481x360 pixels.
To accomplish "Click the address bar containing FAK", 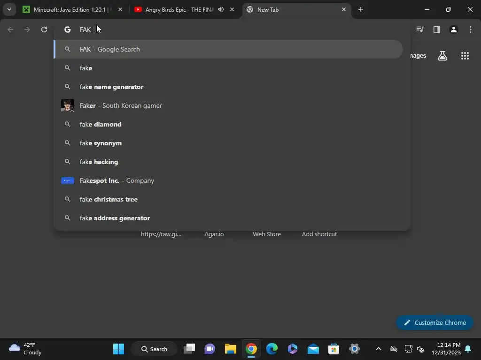I will coord(232,30).
